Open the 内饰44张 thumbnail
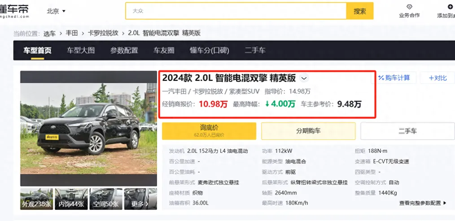455x221 pixels. (x=71, y=199)
